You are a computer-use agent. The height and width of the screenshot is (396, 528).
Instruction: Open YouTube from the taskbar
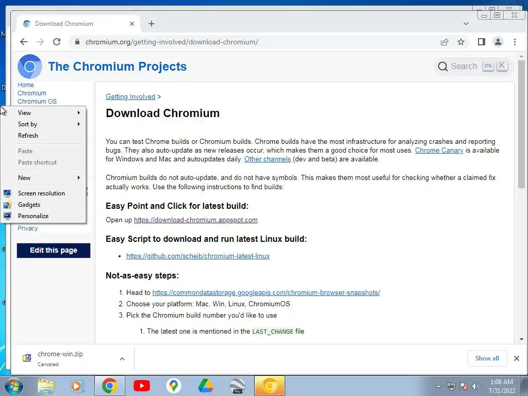pos(141,386)
